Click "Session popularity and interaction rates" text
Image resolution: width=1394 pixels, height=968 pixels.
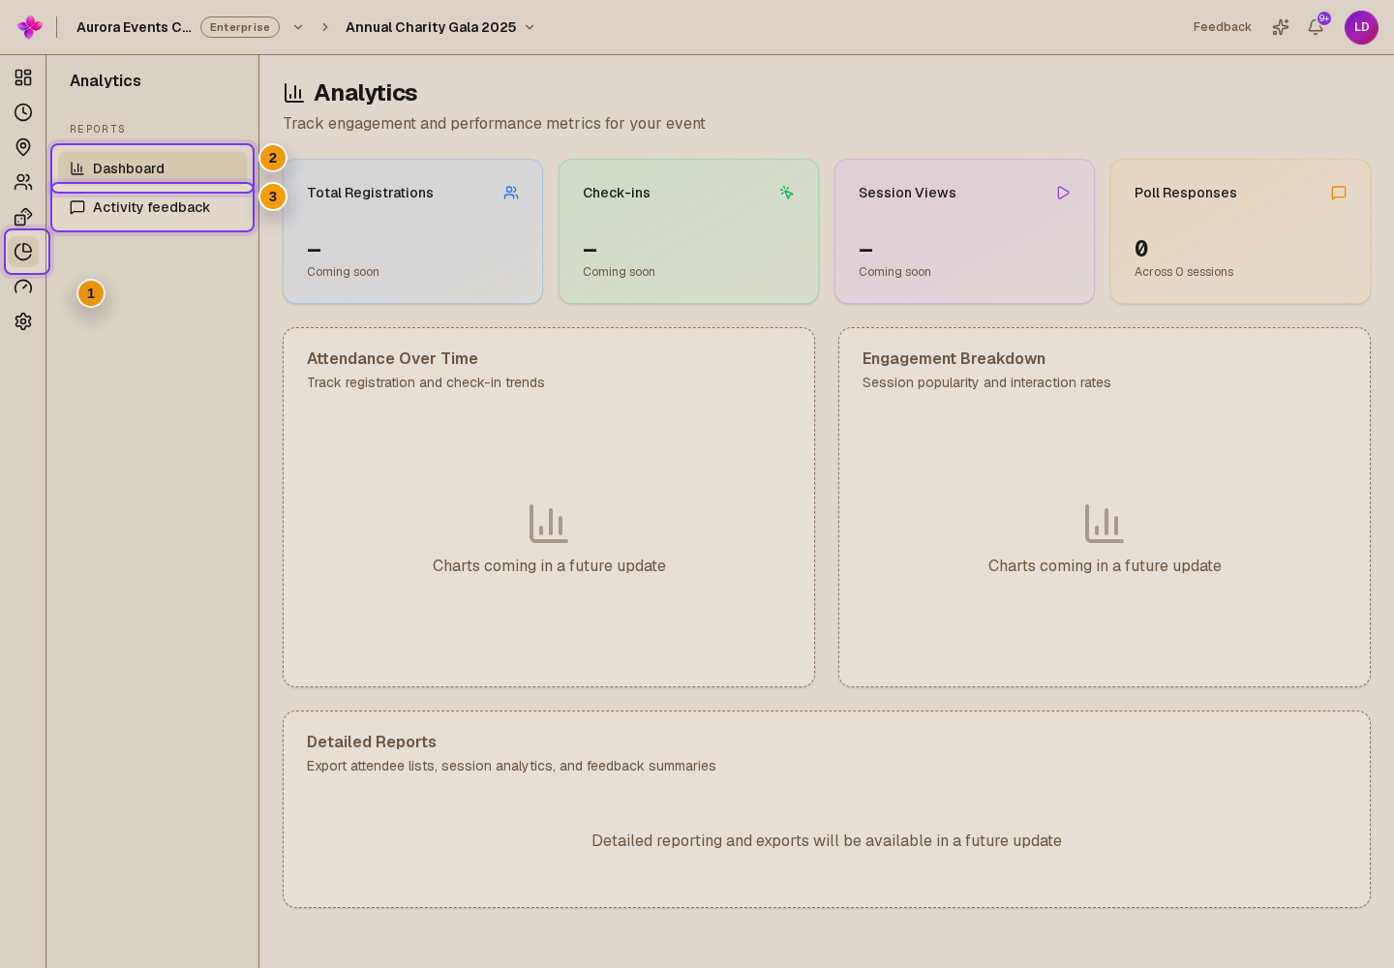[x=986, y=382]
